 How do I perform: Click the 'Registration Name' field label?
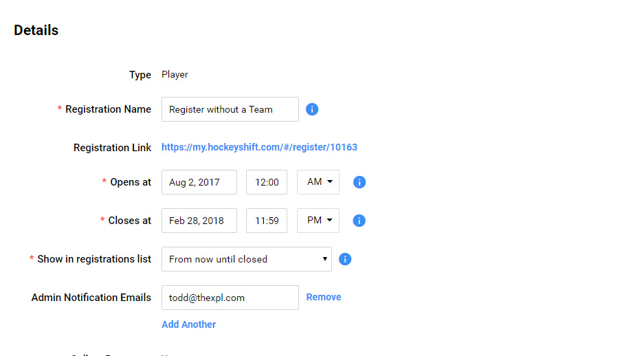[108, 109]
